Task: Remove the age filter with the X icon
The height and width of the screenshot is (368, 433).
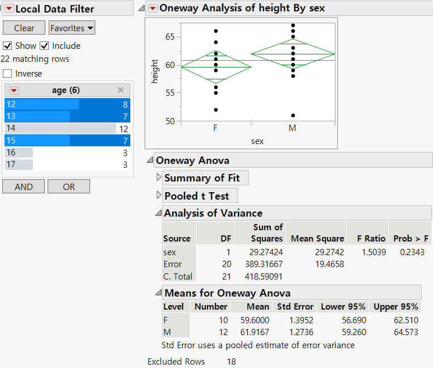Action: coord(120,90)
